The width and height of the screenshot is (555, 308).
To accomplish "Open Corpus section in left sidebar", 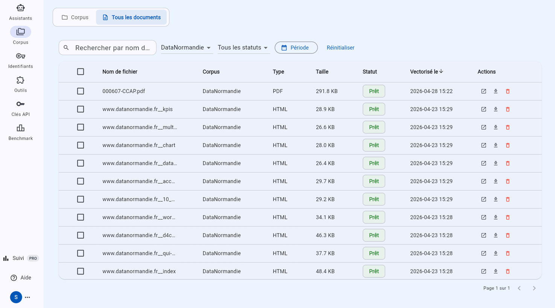I will tap(20, 36).
